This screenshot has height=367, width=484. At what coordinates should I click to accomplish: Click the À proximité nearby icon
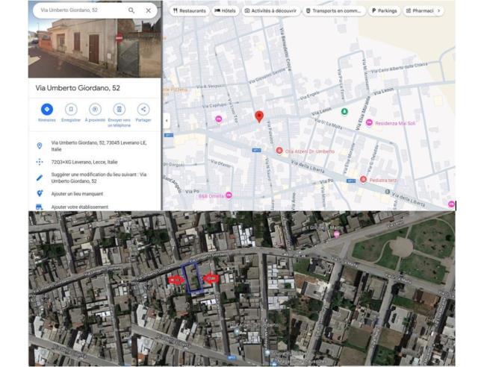coord(95,110)
